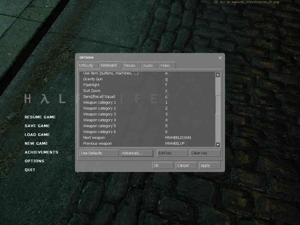Select the Send/Recall Squad binding row
The image size is (300, 225).
148,97
